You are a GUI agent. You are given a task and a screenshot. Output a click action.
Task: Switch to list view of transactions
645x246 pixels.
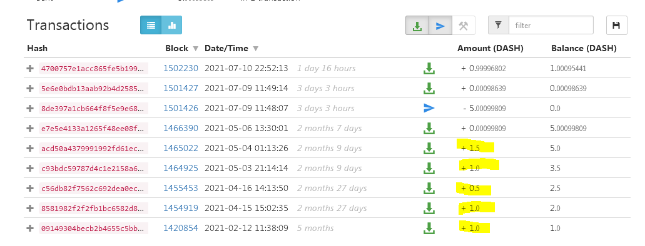coord(151,26)
